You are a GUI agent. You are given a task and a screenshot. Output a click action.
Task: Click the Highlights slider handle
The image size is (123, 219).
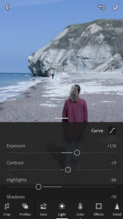[39, 187]
